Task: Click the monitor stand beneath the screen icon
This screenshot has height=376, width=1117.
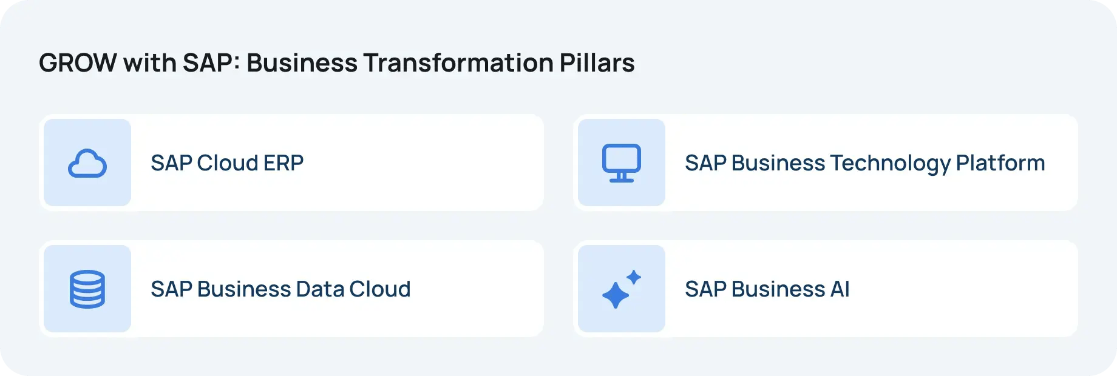Action: click(x=622, y=178)
